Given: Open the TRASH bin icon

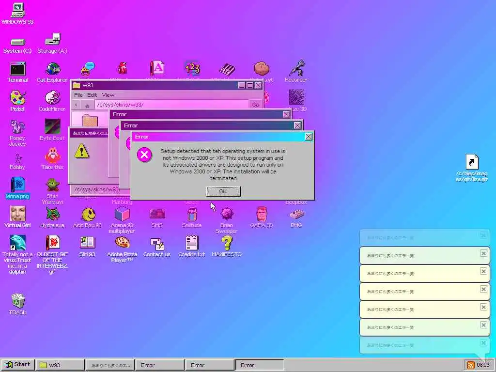Looking at the screenshot, I should (x=18, y=301).
